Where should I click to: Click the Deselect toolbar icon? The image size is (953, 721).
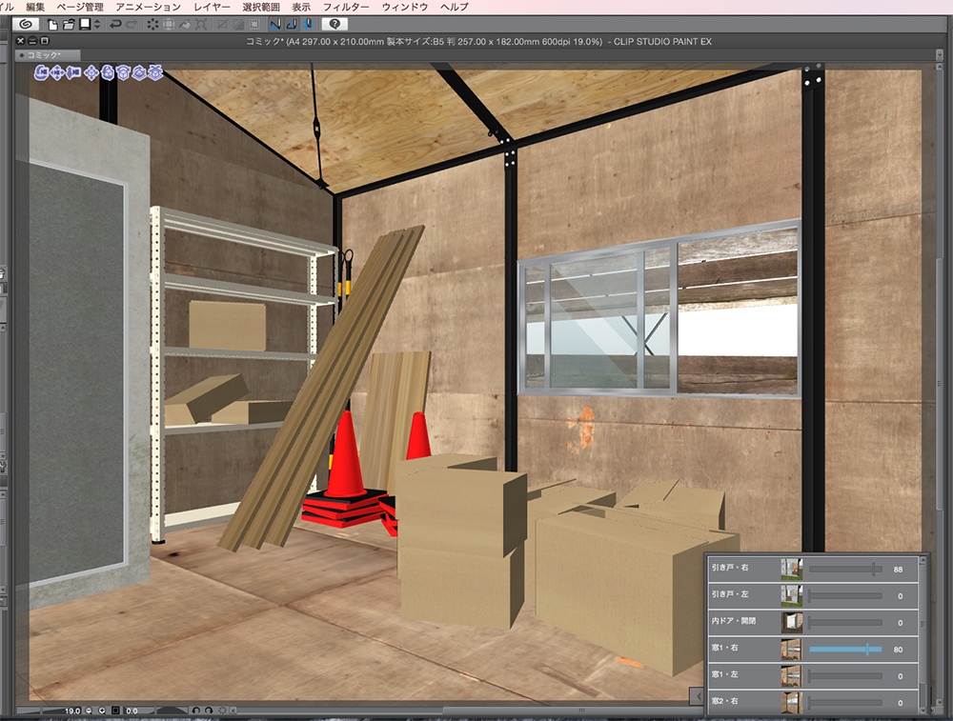[222, 25]
